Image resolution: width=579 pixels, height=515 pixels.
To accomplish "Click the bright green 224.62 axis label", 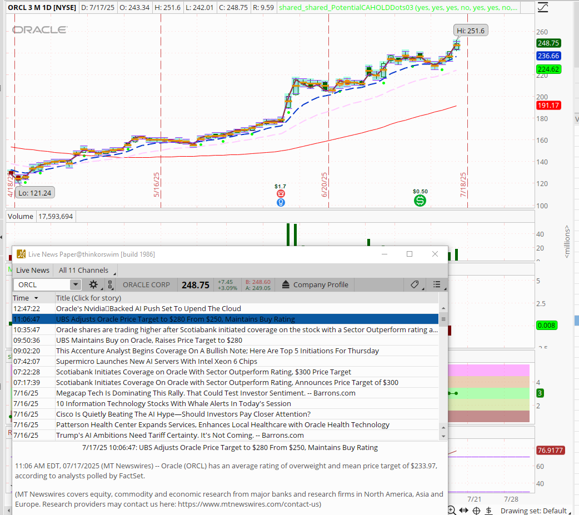I will [548, 69].
